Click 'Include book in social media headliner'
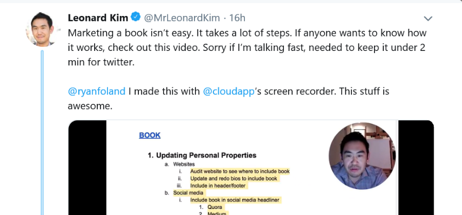Screen dimensions: 462x215 [235, 200]
